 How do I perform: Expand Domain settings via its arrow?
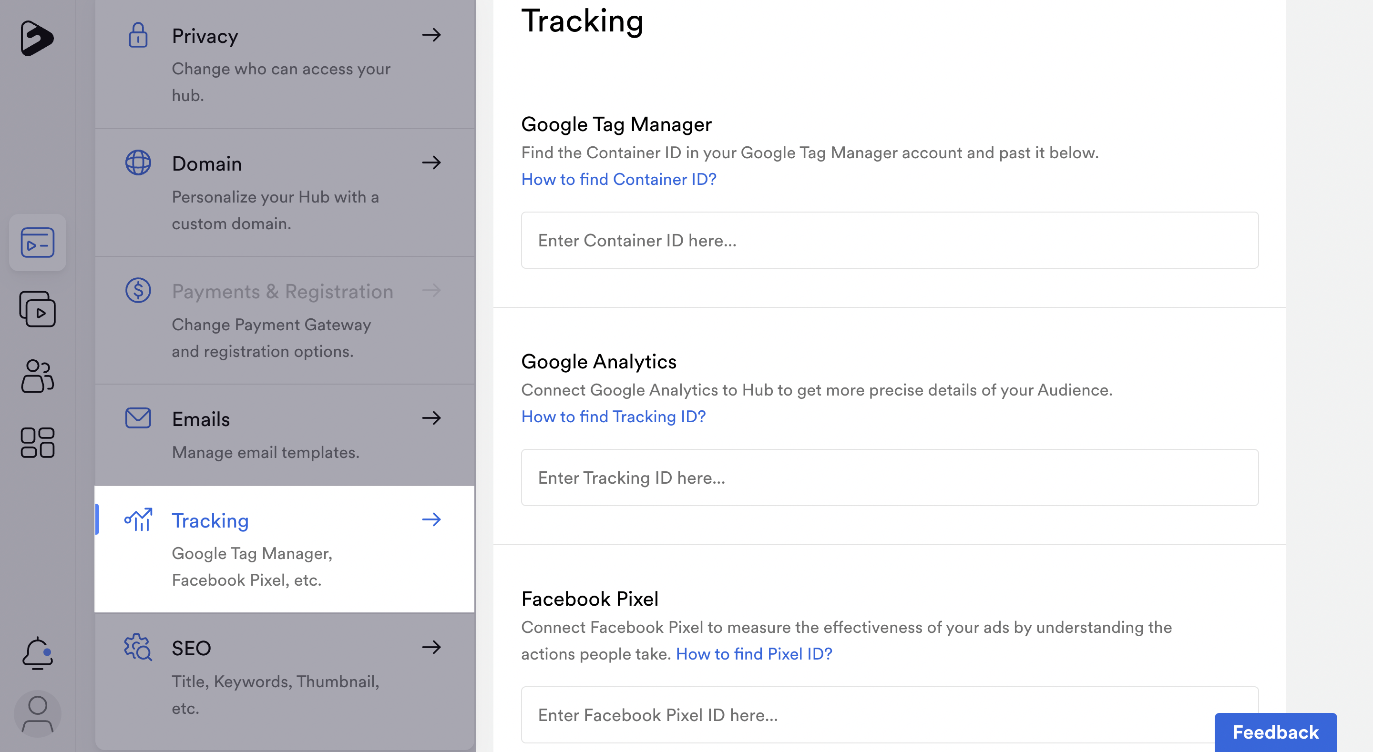click(x=432, y=163)
